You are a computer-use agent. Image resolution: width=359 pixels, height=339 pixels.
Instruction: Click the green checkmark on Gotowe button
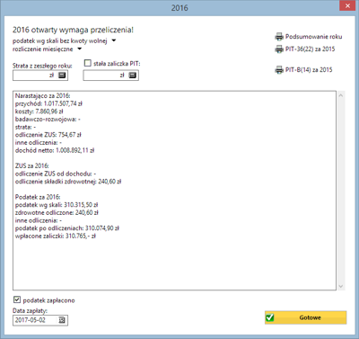point(270,317)
